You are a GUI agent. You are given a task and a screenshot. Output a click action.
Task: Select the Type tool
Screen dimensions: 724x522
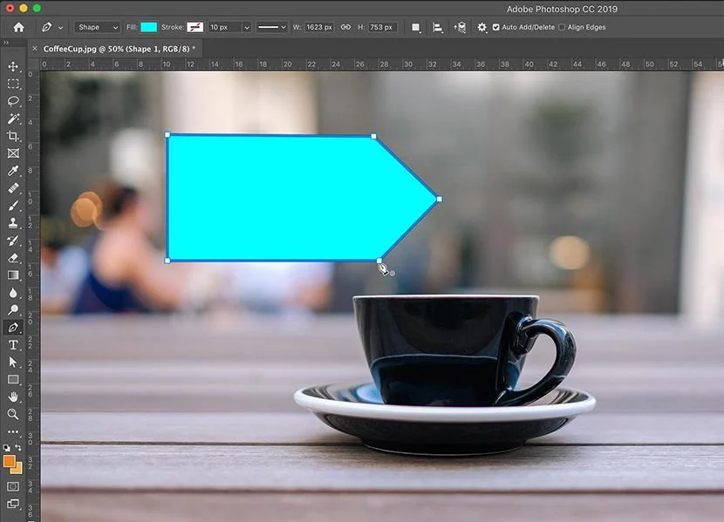coord(13,345)
